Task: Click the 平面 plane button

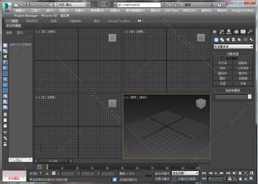Action: click(243, 83)
